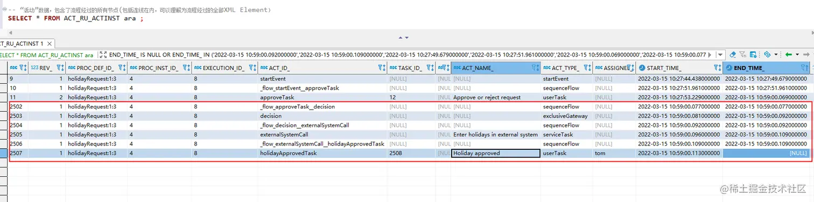The height and width of the screenshot is (202, 814).
Task: Apply filter arrow after the filter expression
Action: pyautogui.click(x=710, y=55)
